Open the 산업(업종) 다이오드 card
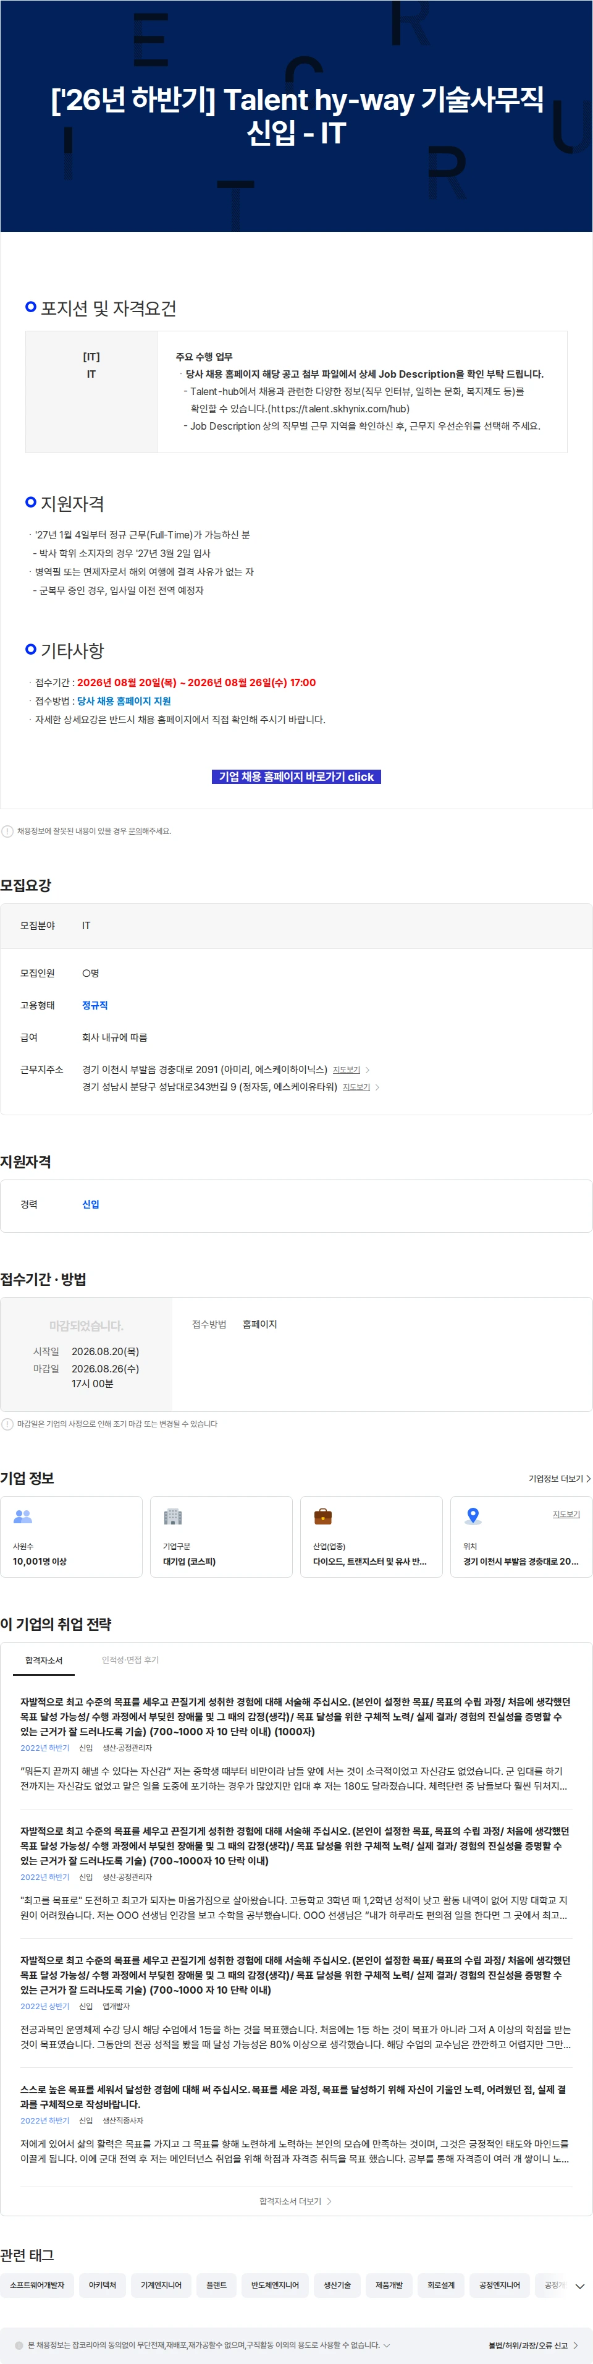593x2364 pixels. pyautogui.click(x=371, y=1537)
